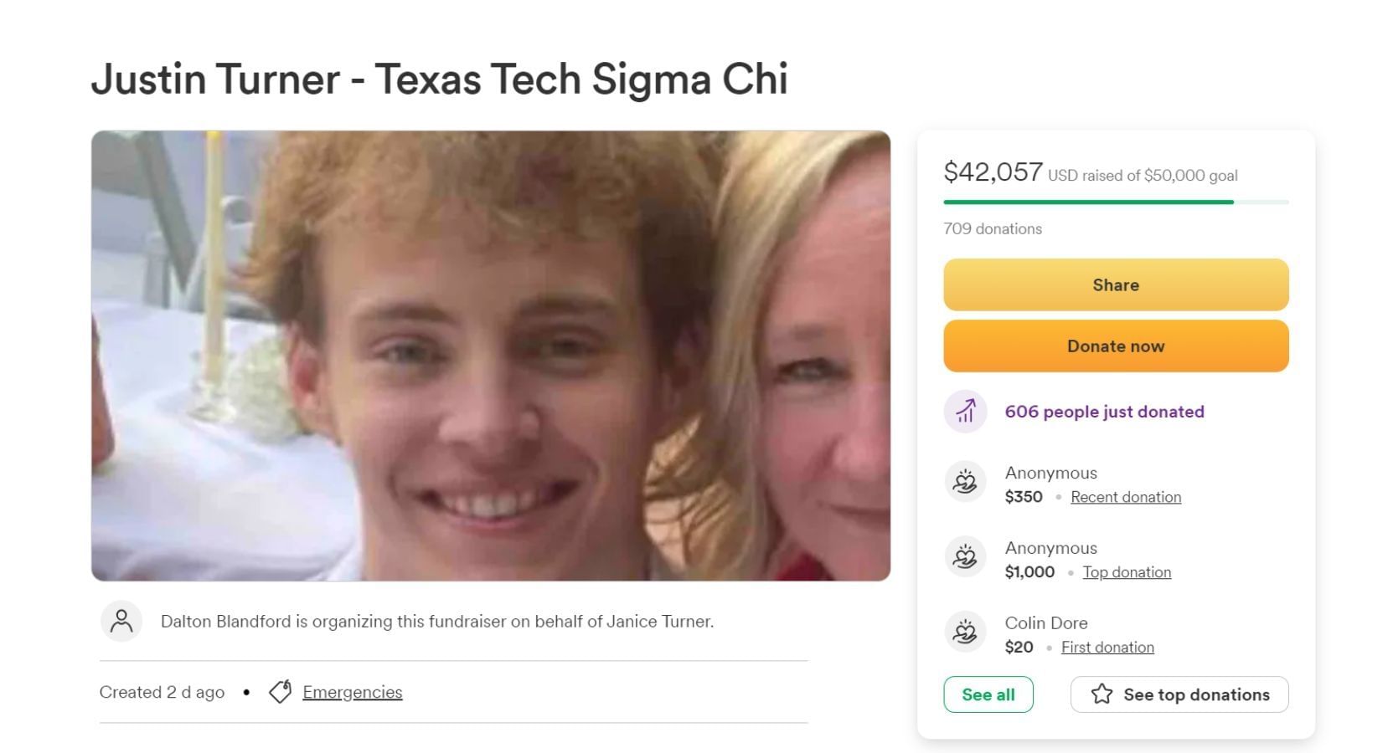
Task: Follow the Top donation link
Action: 1126,572
